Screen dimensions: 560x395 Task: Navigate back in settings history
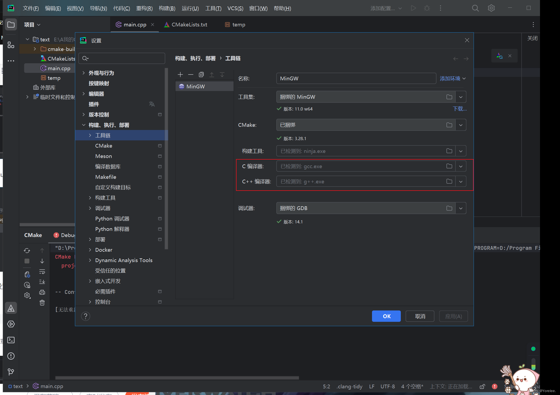[456, 59]
